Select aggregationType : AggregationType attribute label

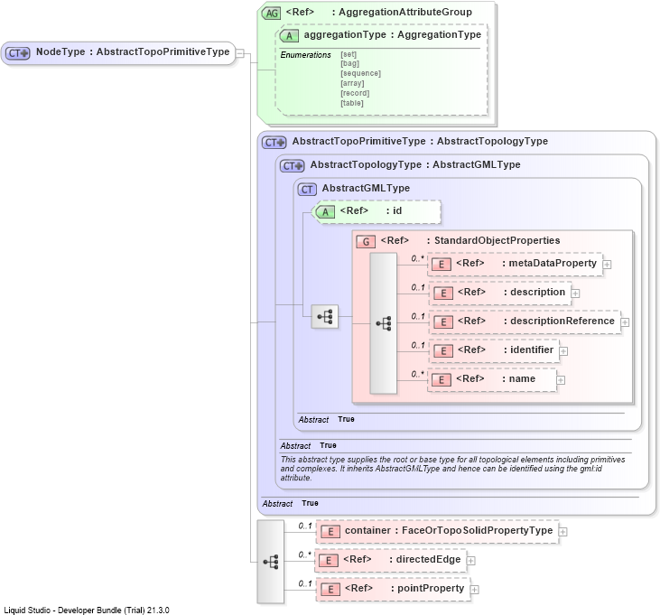392,34
